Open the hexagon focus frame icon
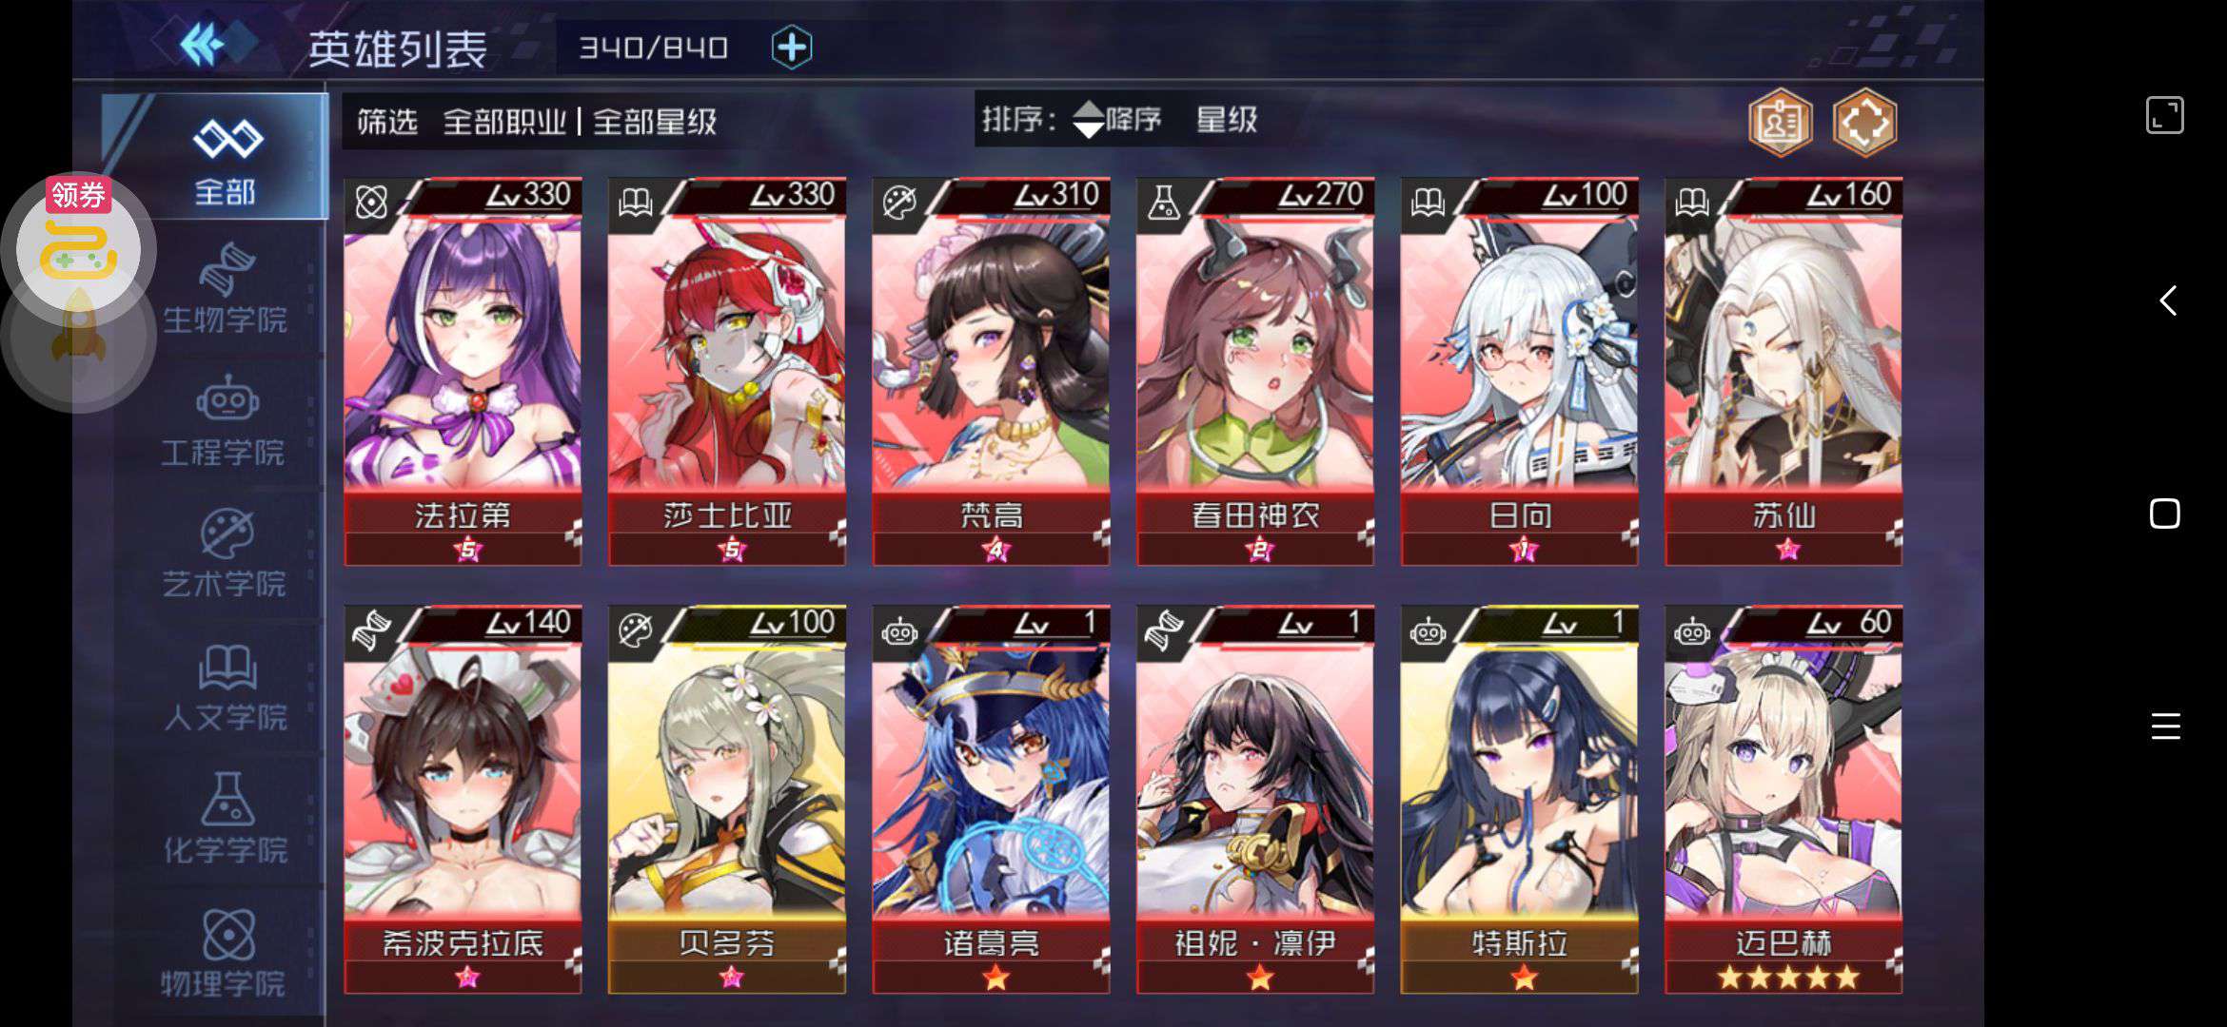 [x=1864, y=122]
